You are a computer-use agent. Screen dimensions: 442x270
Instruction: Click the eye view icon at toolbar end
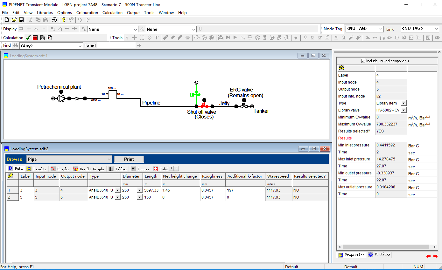coord(437,37)
